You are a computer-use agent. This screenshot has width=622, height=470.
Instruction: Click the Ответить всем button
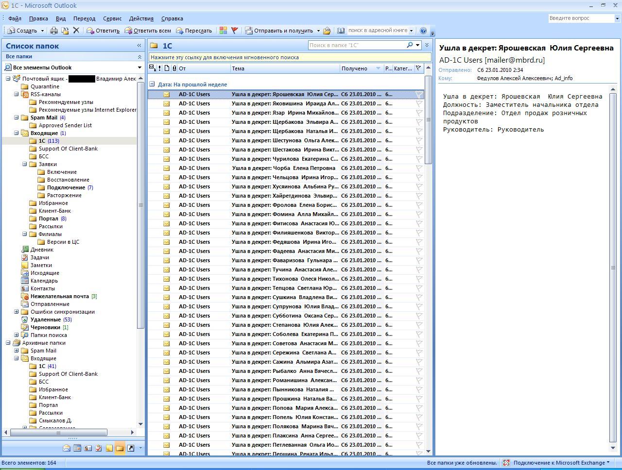[x=148, y=31]
